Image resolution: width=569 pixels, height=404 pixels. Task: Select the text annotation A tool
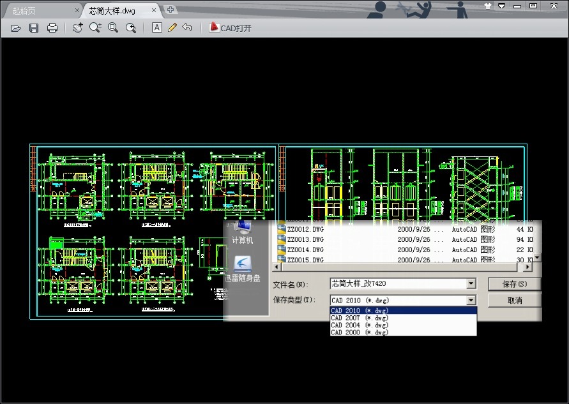coord(156,27)
